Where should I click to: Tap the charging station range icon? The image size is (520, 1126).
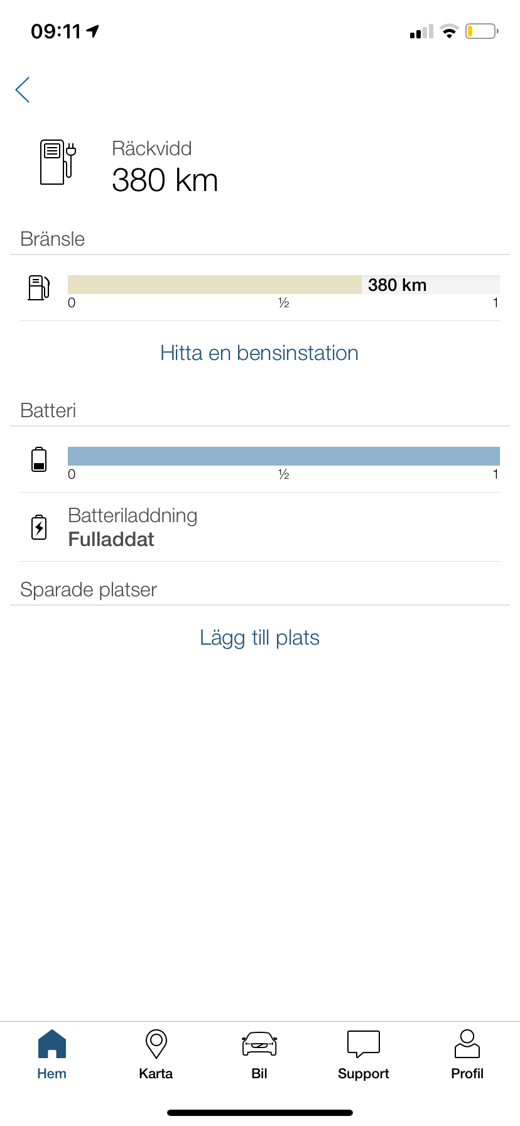58,162
